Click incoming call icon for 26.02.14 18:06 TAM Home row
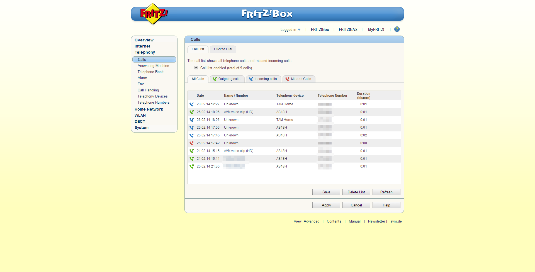535x272 pixels. click(x=192, y=120)
